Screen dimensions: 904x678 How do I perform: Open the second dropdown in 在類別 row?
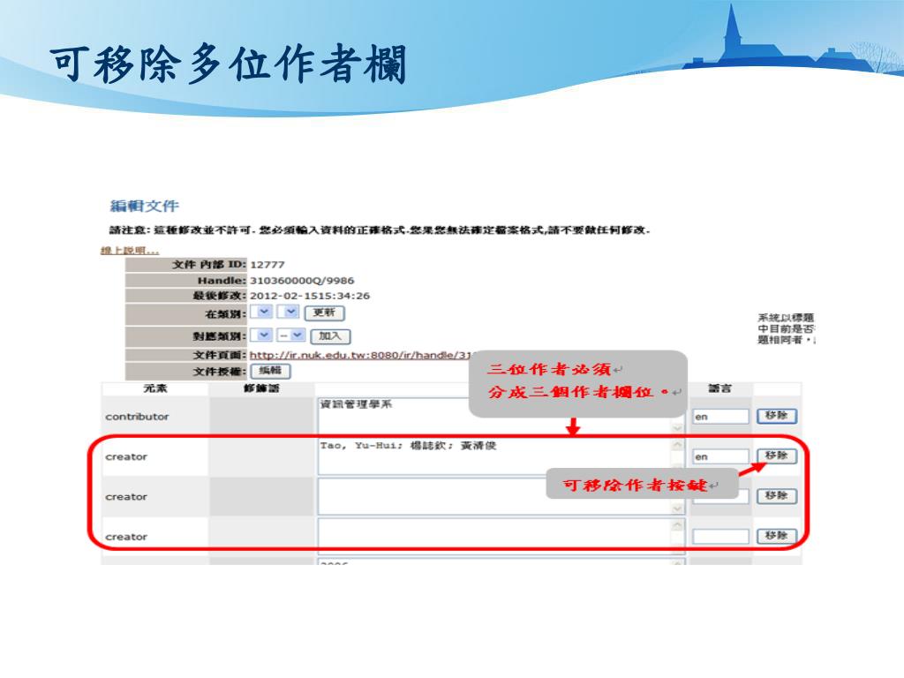click(x=288, y=313)
